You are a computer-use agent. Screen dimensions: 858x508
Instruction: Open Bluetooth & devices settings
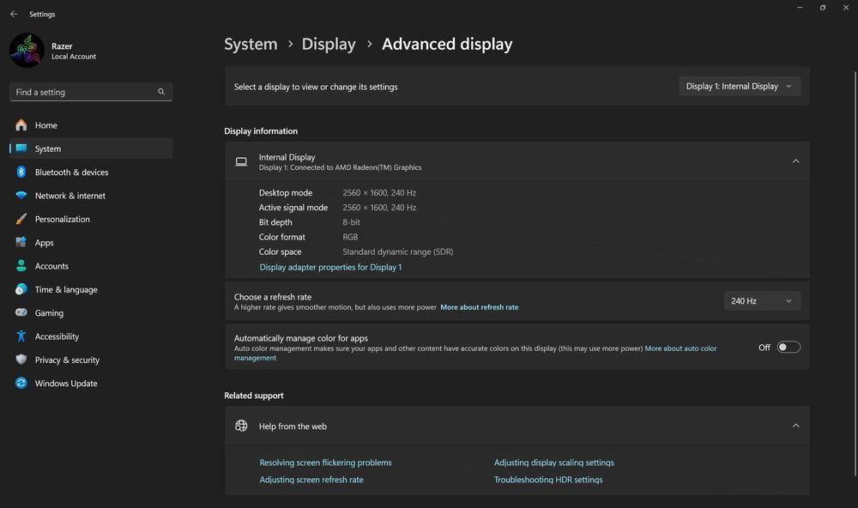[91, 172]
